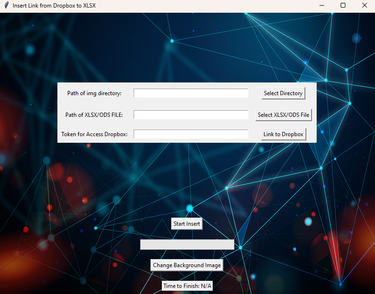Viewport: 375px width, 294px height.
Task: Maximize the Insert Link window
Action: coord(343,5)
